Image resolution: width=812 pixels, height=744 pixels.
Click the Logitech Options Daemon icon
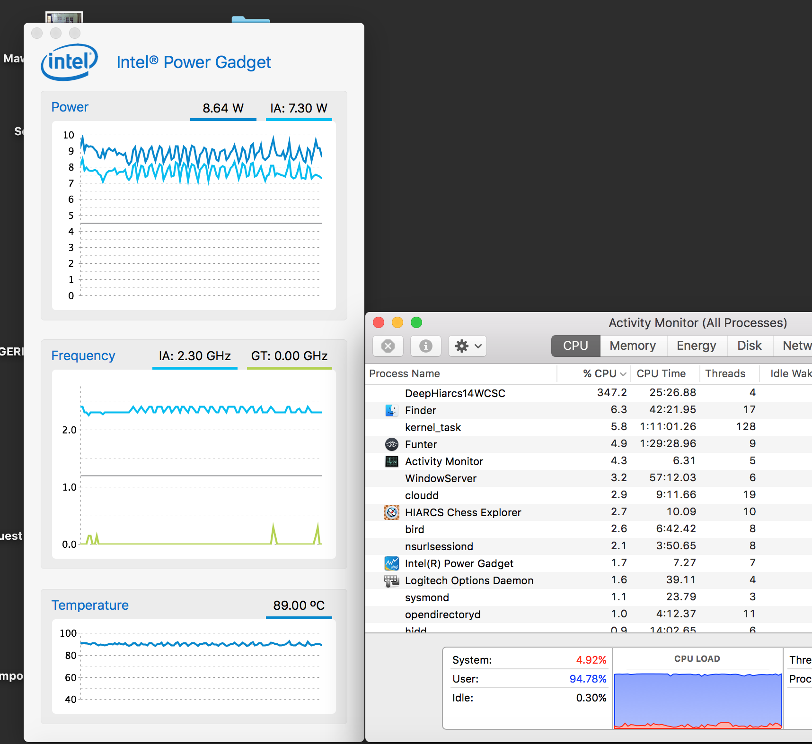point(391,580)
